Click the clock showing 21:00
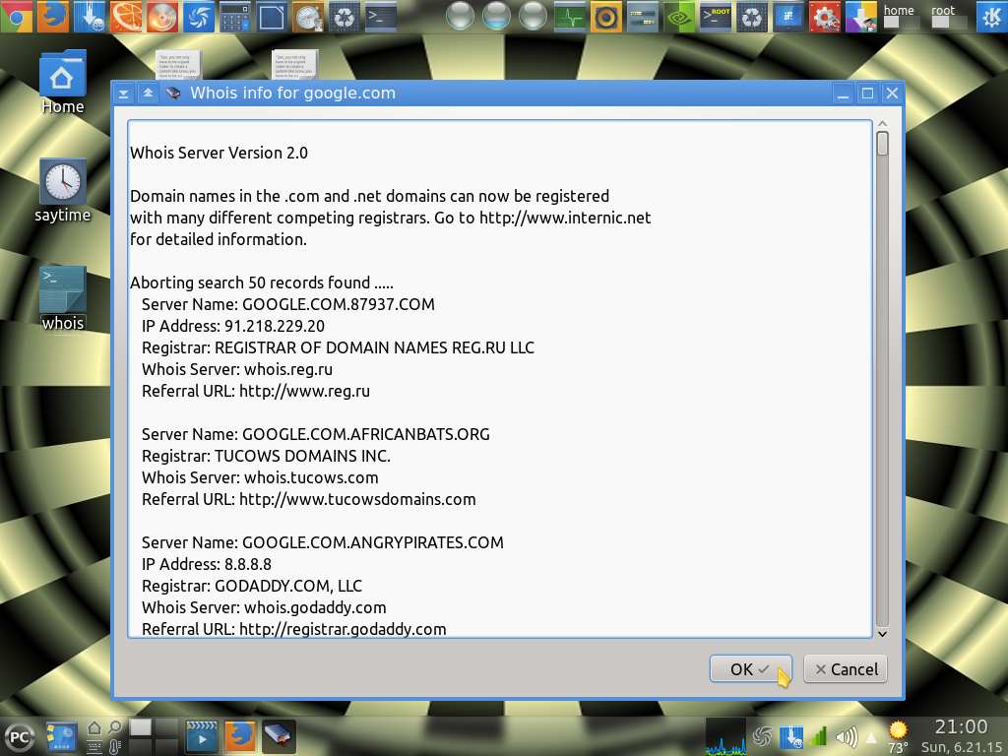 961,727
